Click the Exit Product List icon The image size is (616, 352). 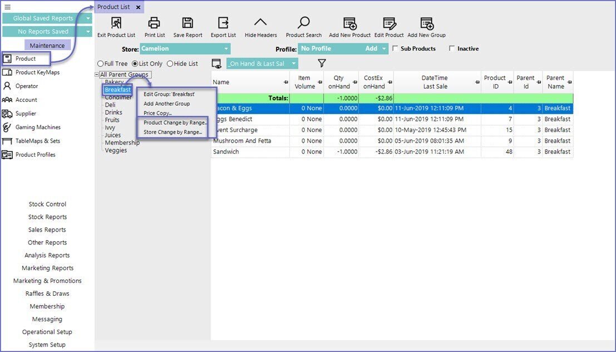coord(116,23)
